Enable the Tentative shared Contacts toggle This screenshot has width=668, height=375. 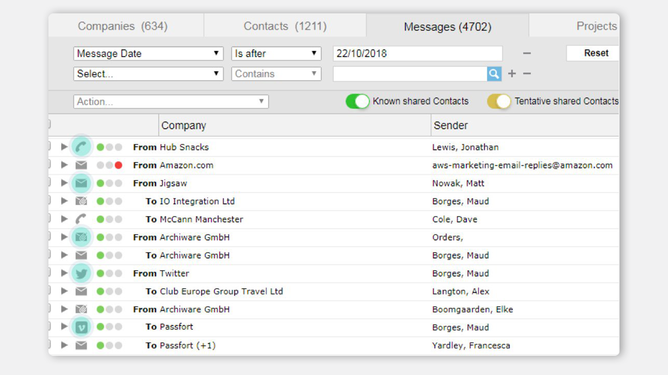click(498, 101)
